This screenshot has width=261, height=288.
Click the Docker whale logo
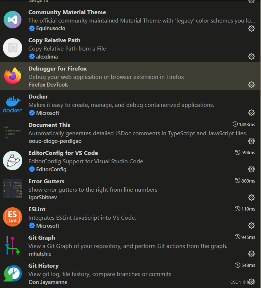tap(12, 104)
